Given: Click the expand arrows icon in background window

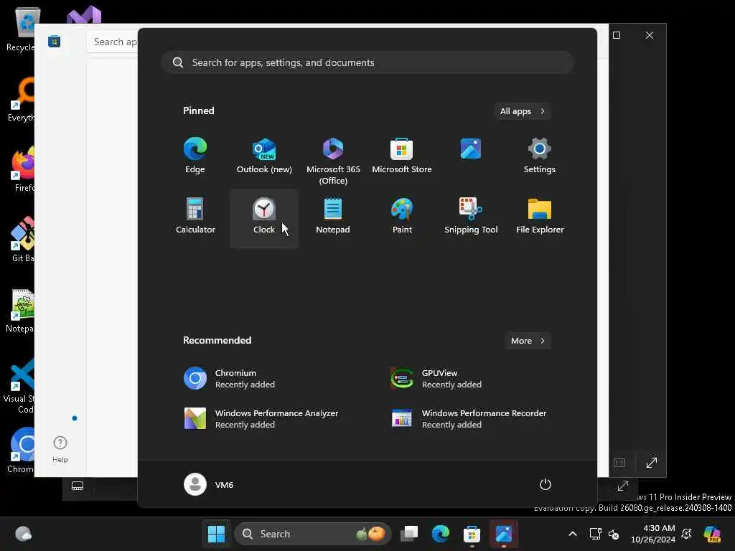Looking at the screenshot, I should (652, 463).
